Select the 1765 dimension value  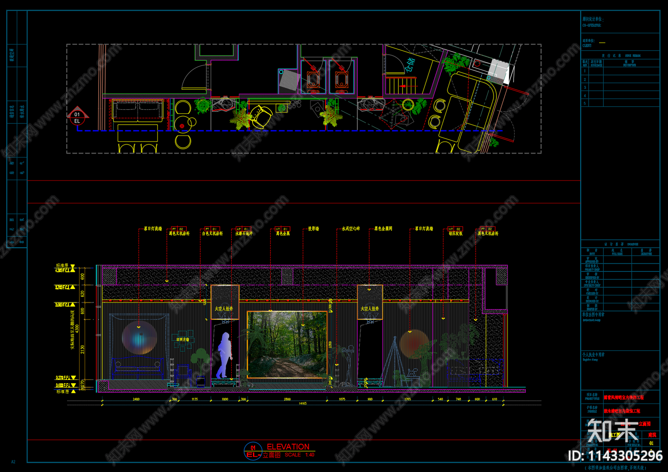point(407,399)
